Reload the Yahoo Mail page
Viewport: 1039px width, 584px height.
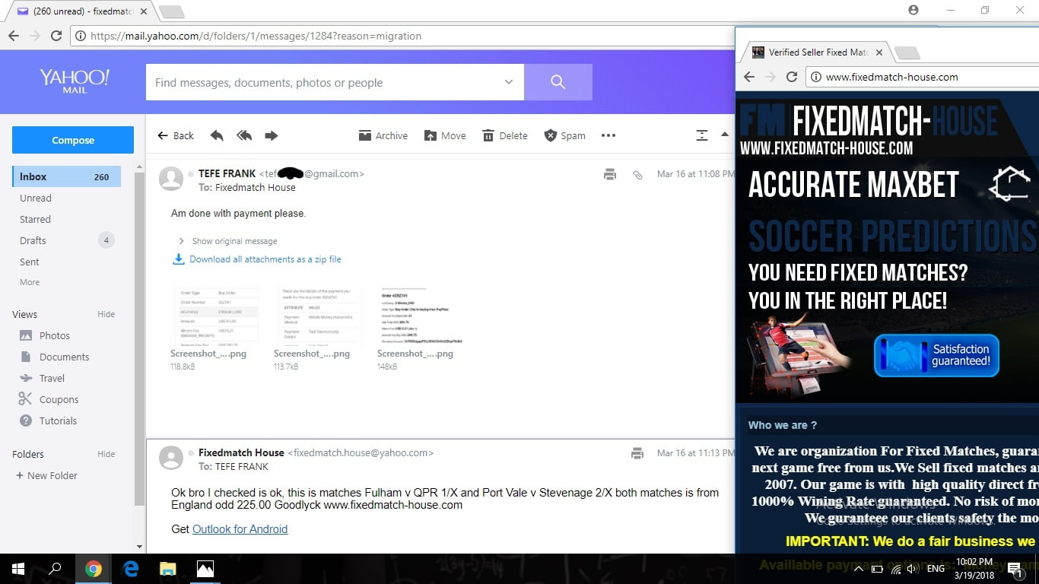click(x=56, y=36)
